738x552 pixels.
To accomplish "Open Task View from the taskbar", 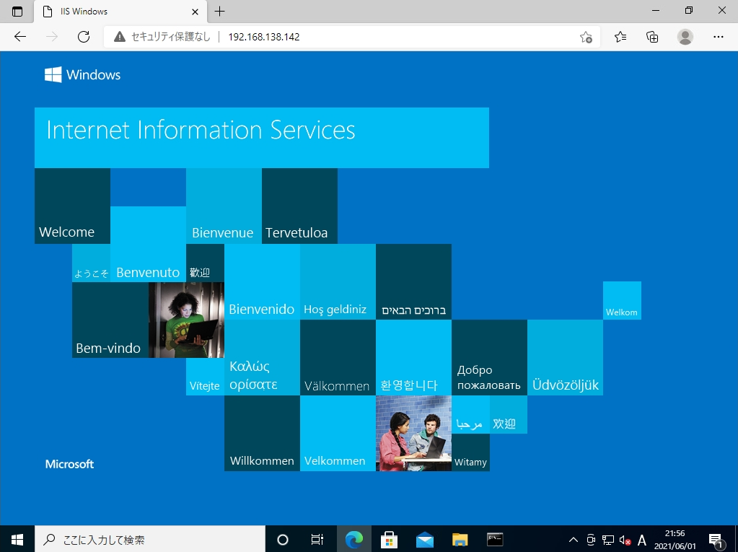I will (317, 539).
